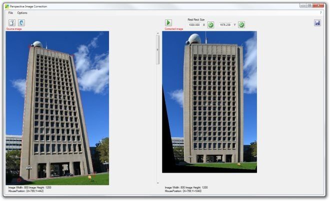Open the Options menu

click(22, 13)
